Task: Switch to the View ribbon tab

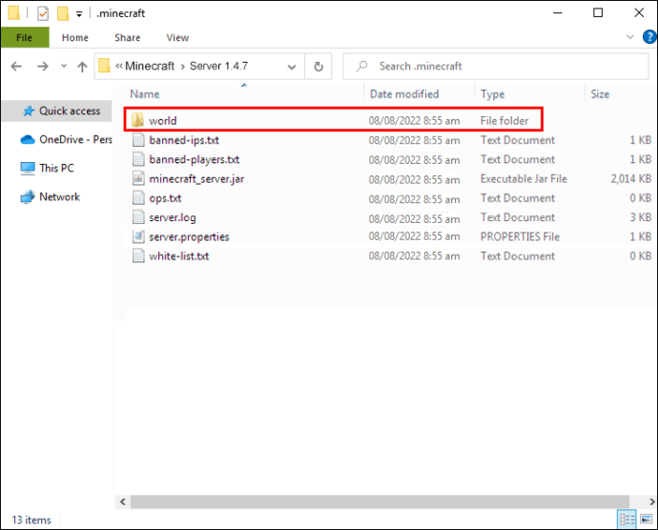Action: pyautogui.click(x=177, y=38)
